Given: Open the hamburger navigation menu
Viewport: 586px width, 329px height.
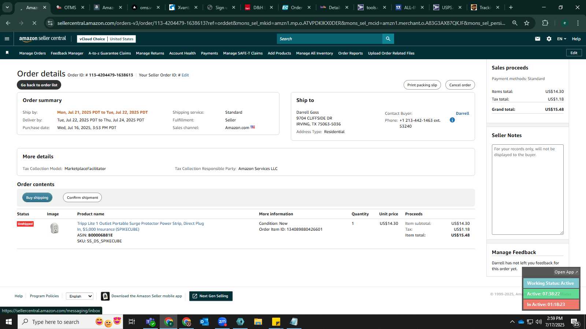Looking at the screenshot, I should 7,39.
